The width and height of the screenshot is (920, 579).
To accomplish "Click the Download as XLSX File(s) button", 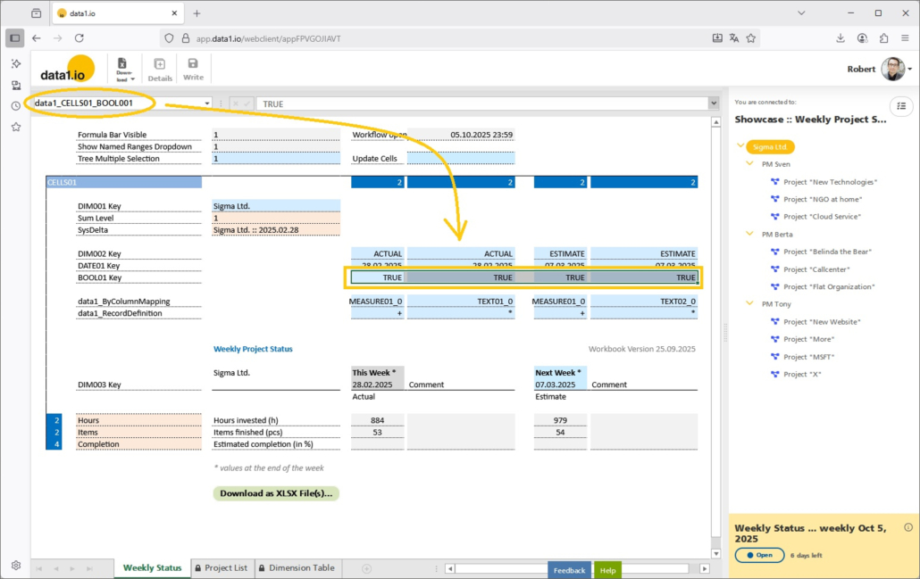I will [276, 493].
